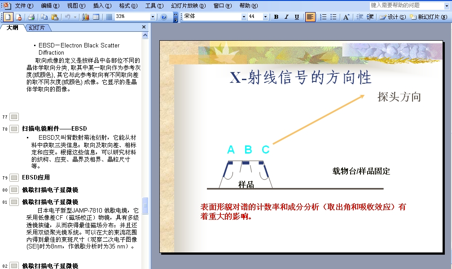Open the help question mark icon
This screenshot has height=269, width=452.
click(x=164, y=17)
